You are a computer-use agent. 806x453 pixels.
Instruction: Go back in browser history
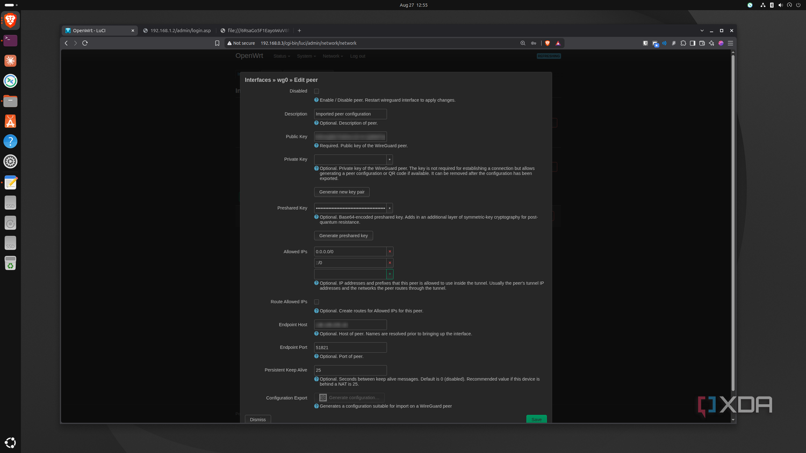click(x=67, y=43)
